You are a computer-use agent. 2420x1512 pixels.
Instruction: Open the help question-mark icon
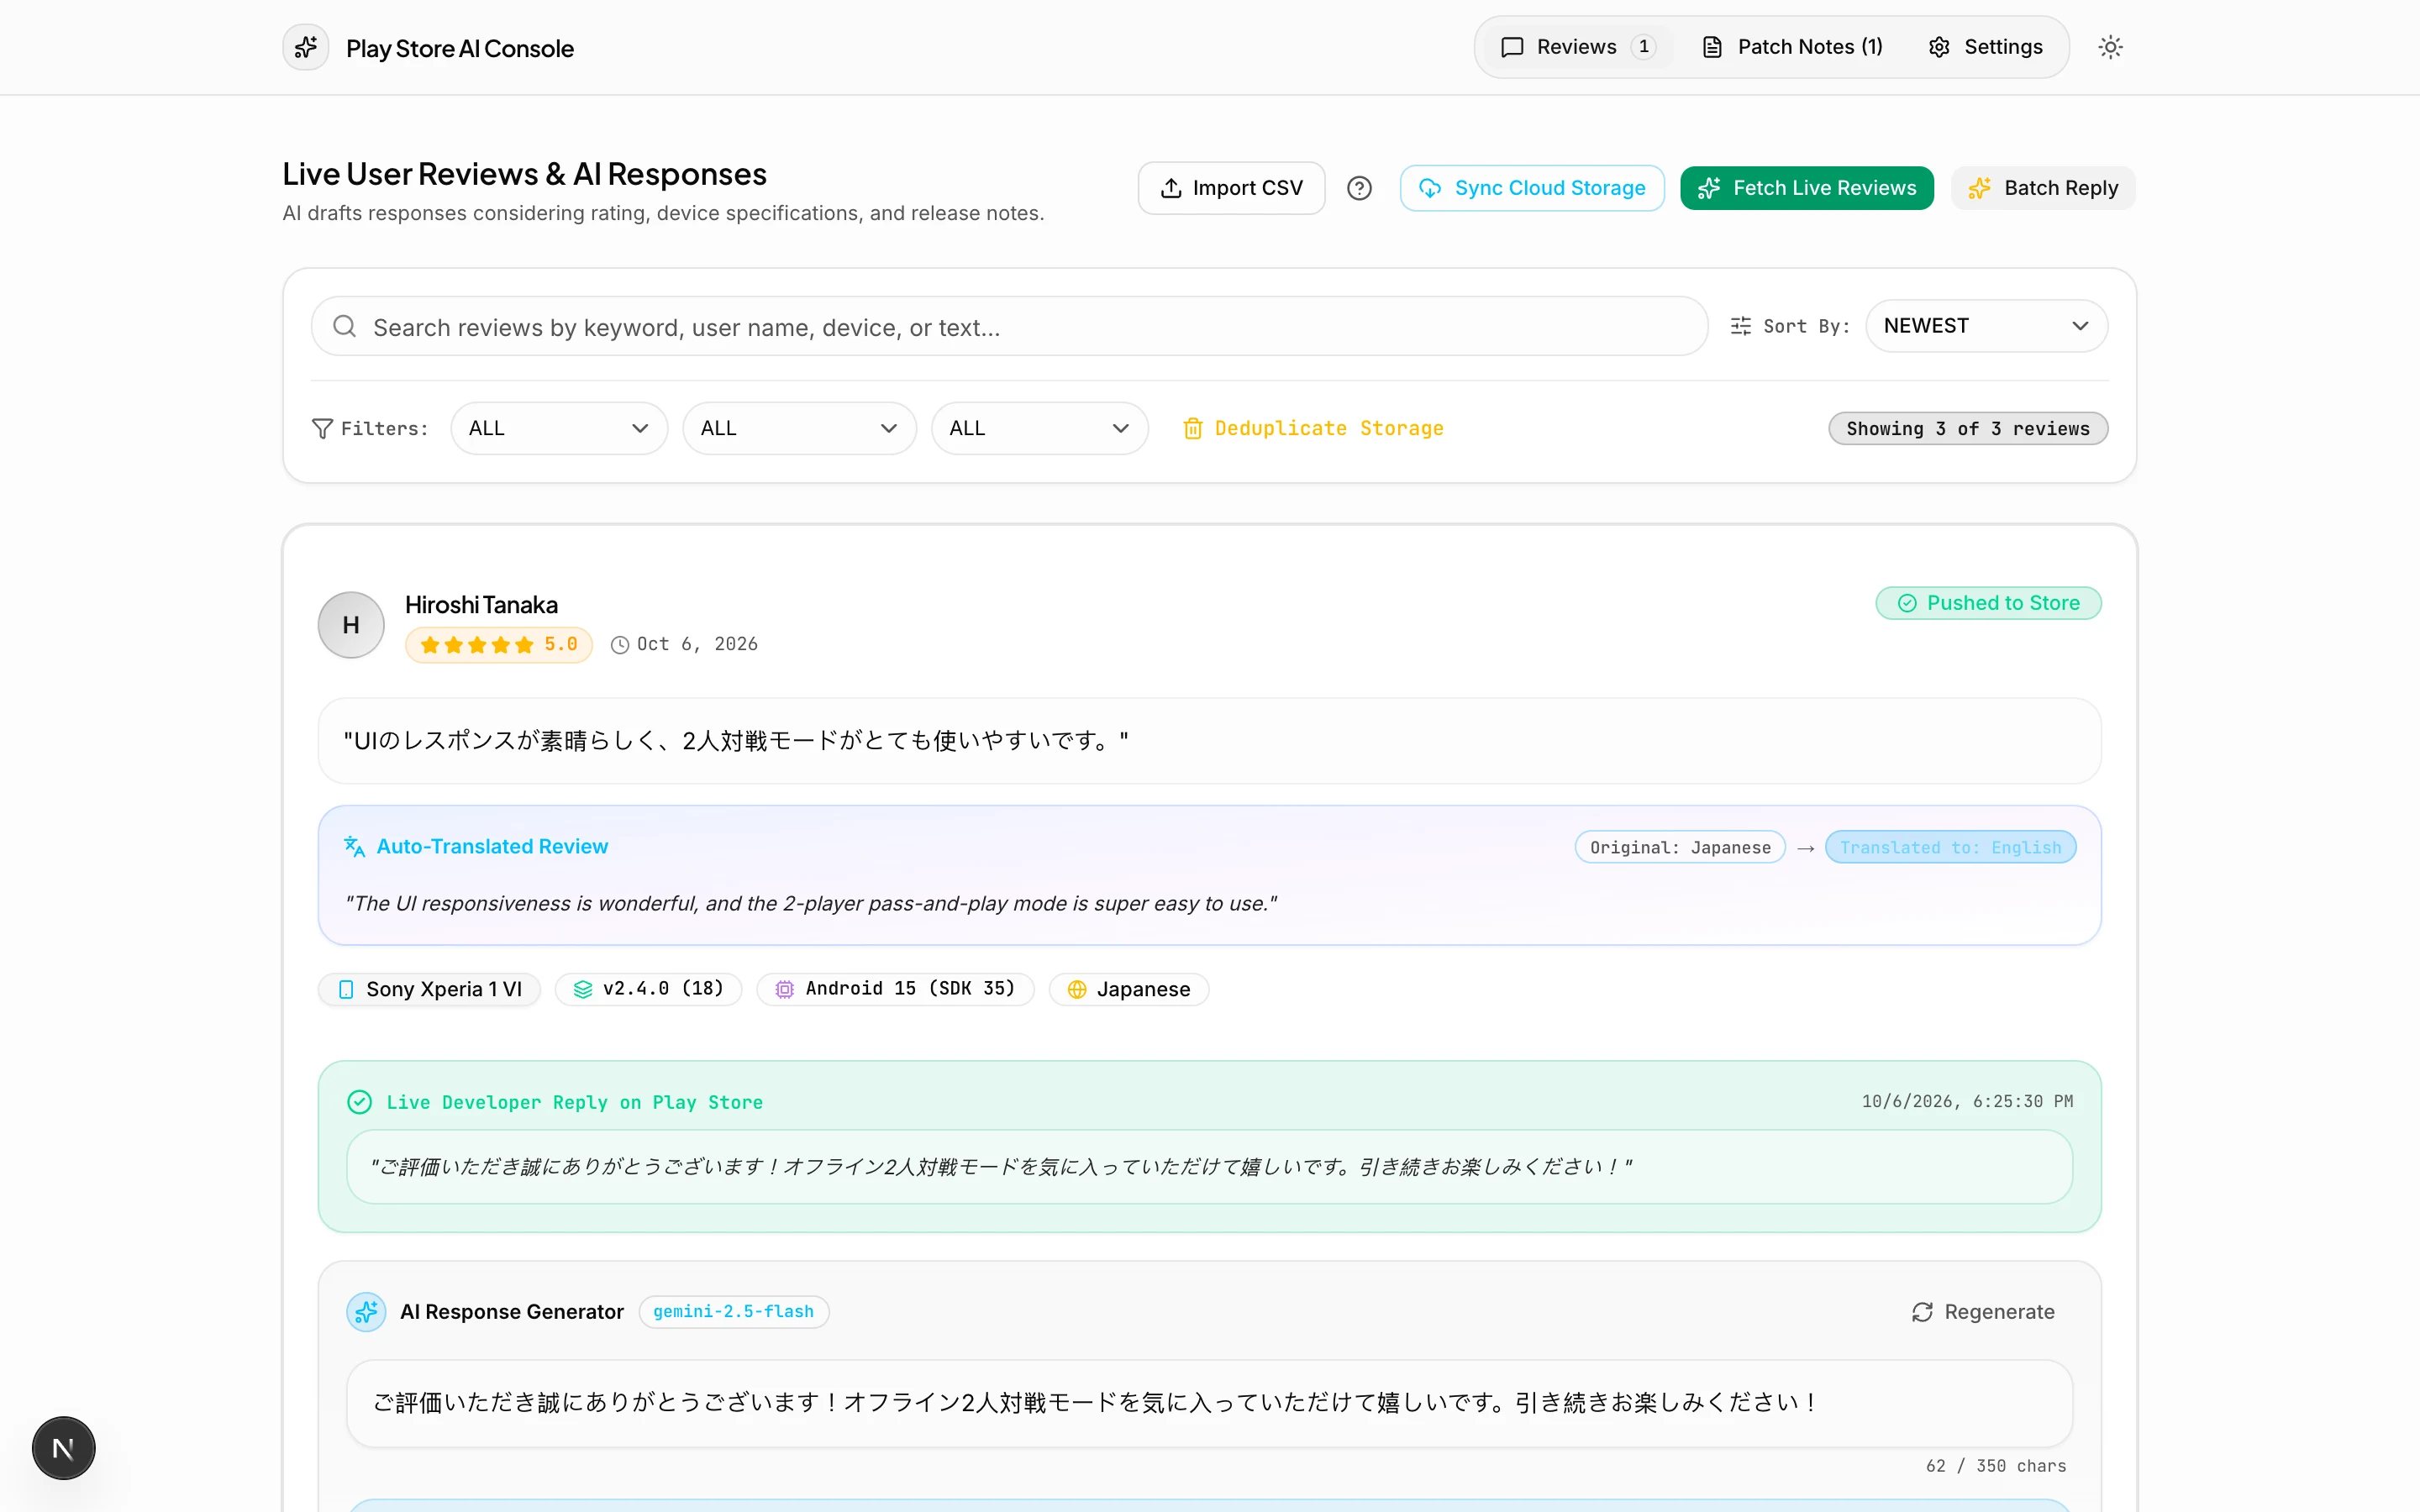(1359, 188)
